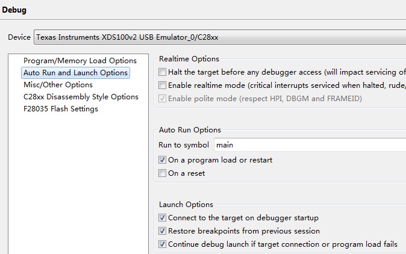Click the Debug dialog title
The width and height of the screenshot is (406, 254).
[x=14, y=10]
